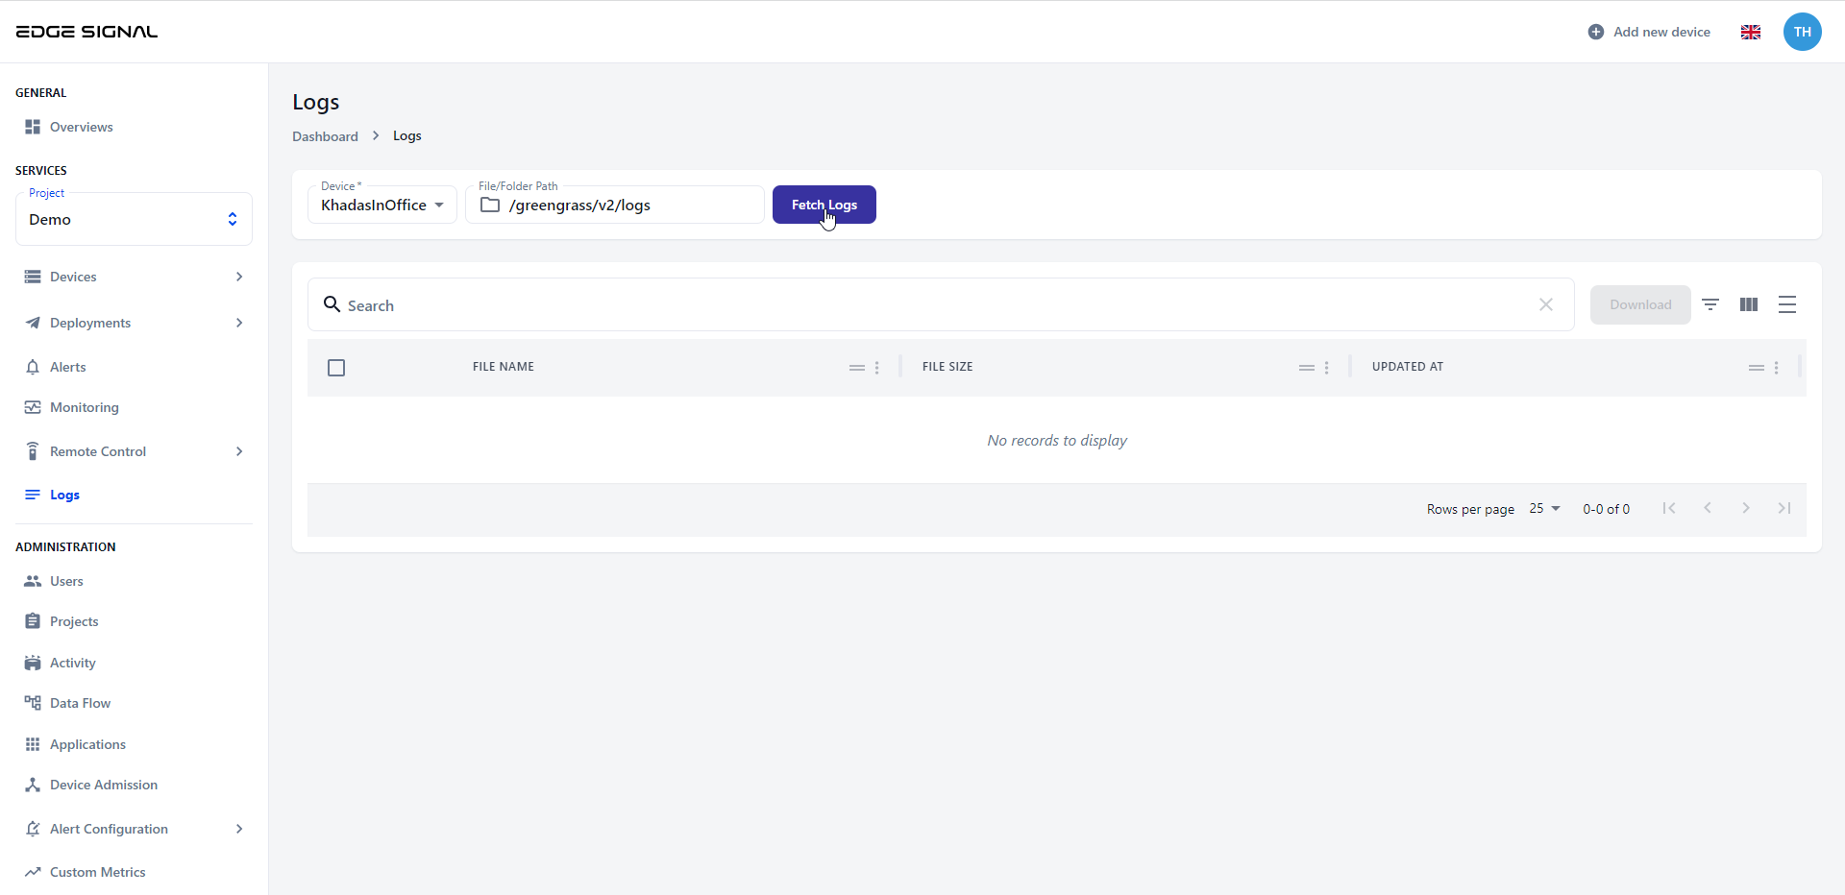Toggle the select-all rows checkbox
This screenshot has width=1845, height=895.
[336, 368]
